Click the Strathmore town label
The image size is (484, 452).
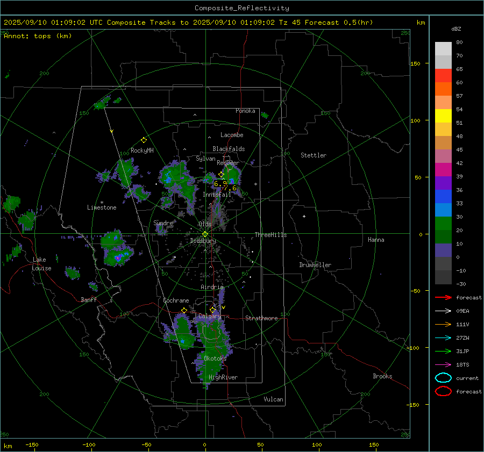pyautogui.click(x=261, y=318)
